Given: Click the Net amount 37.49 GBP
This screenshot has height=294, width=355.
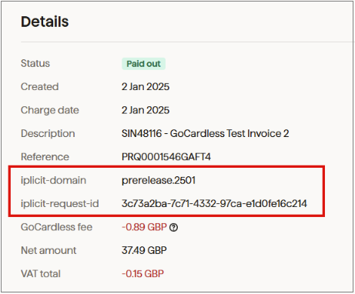Looking at the screenshot, I should 144,250.
